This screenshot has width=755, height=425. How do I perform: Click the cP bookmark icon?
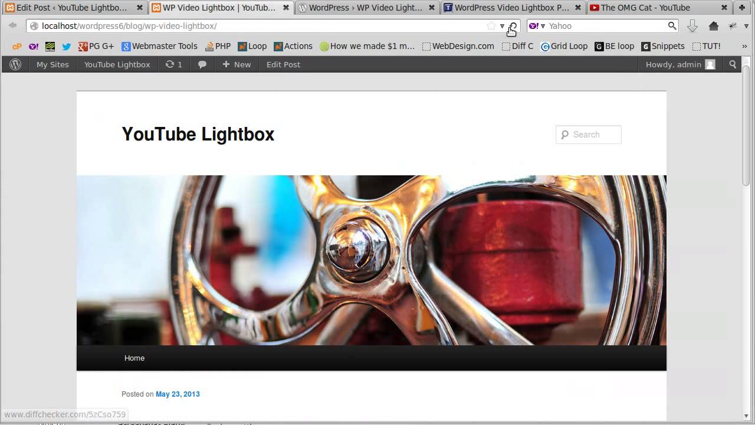point(17,46)
